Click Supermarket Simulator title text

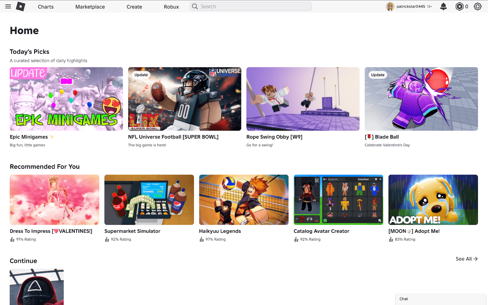(132, 231)
